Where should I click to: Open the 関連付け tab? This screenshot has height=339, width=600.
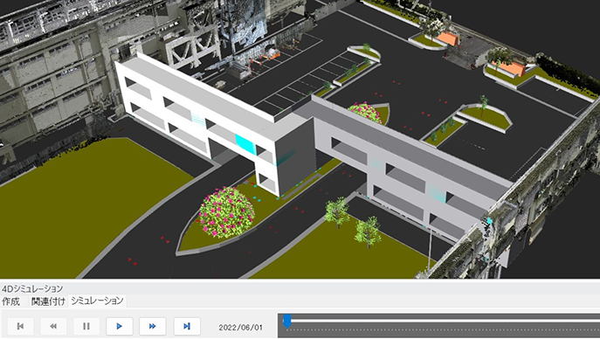(x=48, y=301)
